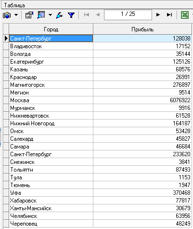Select the Нижневартовск cell
Viewport: 193px width, 229px height.
coord(51,116)
